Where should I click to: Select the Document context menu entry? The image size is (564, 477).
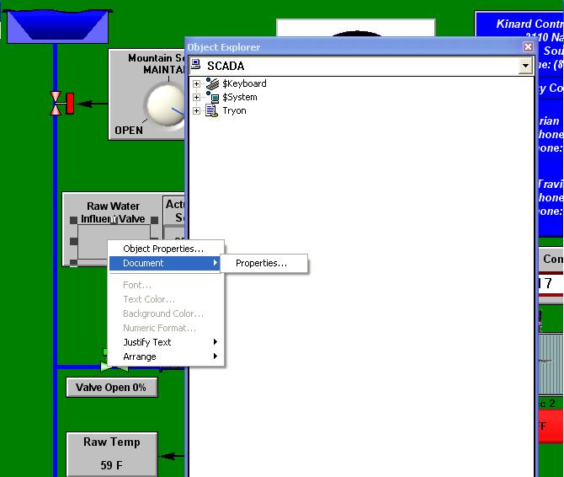(x=165, y=263)
